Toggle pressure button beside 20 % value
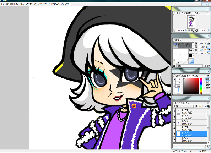Viewport: 211px width, 153px height. point(208,53)
